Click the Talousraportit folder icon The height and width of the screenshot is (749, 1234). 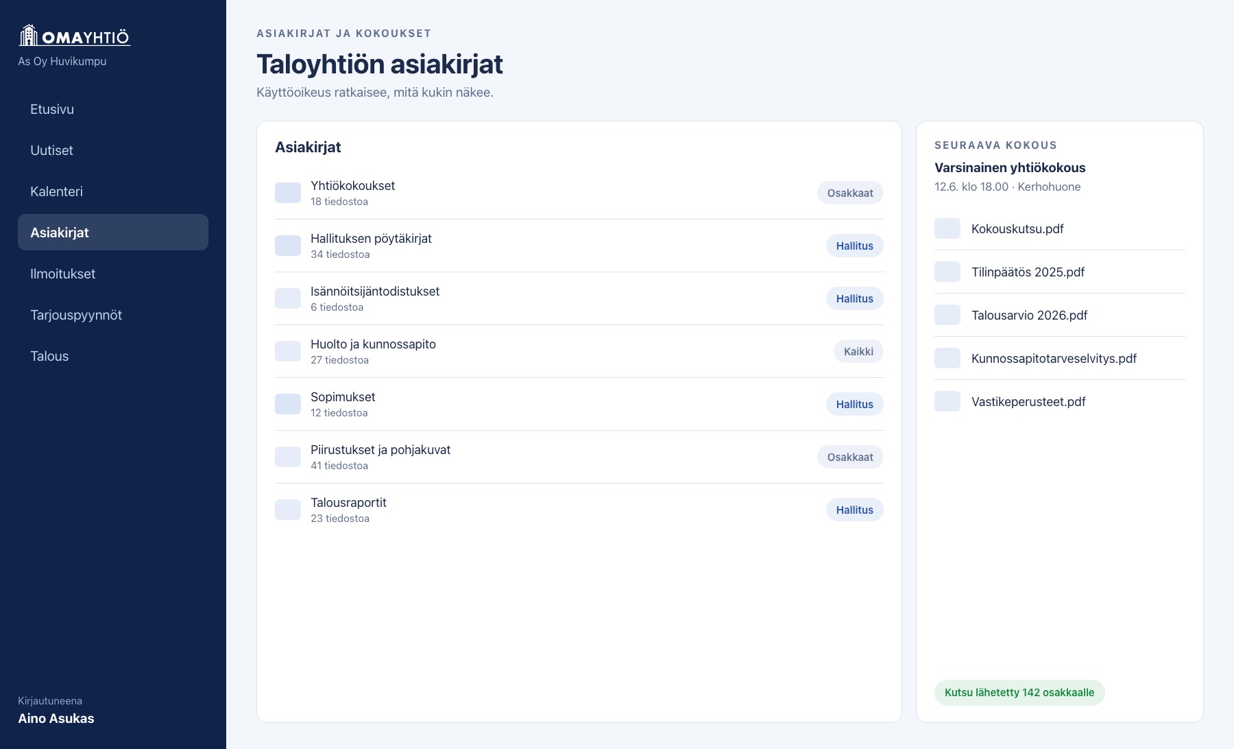288,510
